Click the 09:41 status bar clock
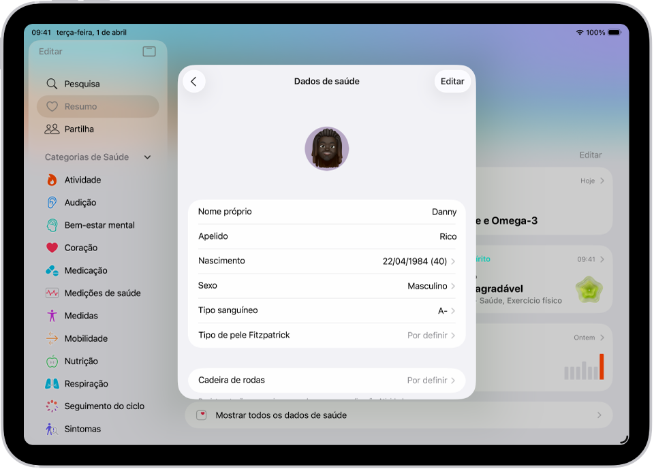 [42, 32]
